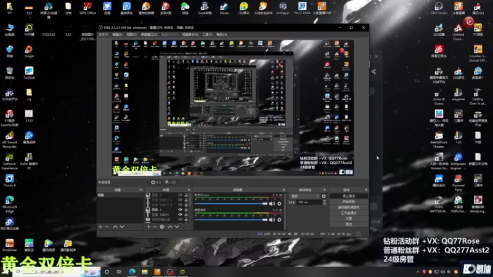
Task: Click the 退出 exit button in OBS
Action: pos(349,224)
